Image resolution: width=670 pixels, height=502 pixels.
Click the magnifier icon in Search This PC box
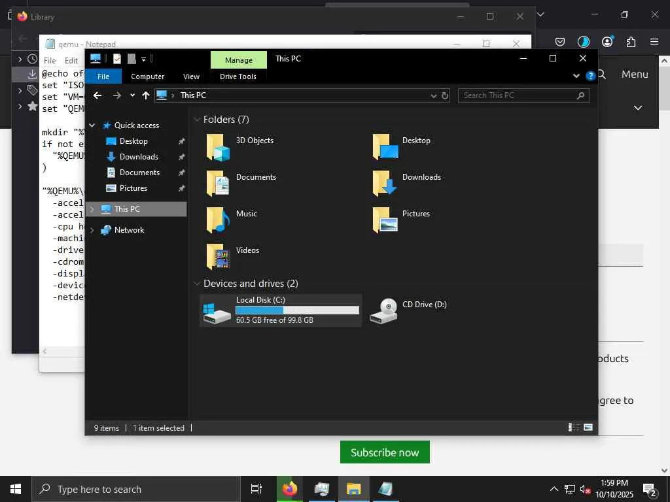point(580,95)
